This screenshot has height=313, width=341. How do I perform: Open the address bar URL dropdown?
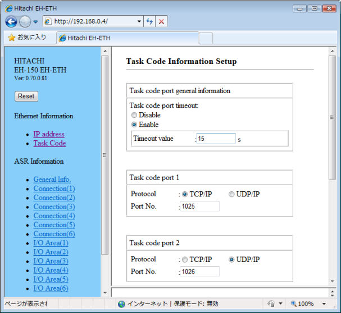(x=139, y=21)
